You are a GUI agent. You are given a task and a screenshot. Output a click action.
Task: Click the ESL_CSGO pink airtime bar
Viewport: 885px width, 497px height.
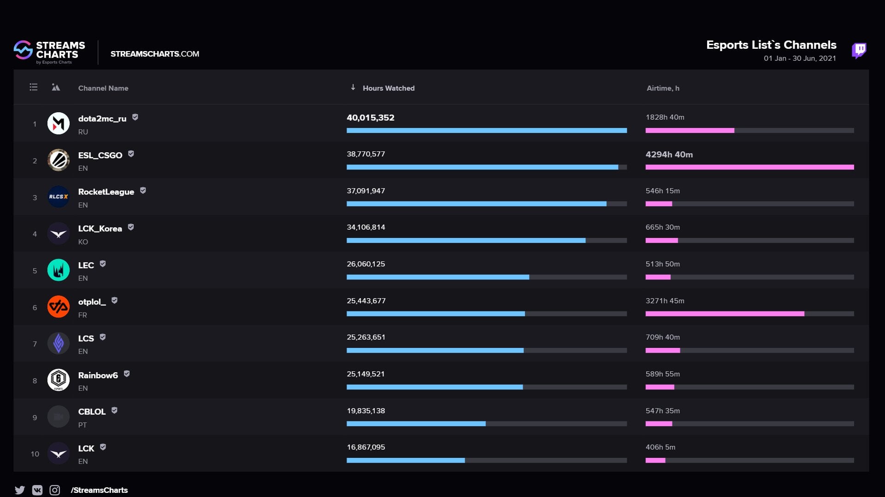(749, 167)
